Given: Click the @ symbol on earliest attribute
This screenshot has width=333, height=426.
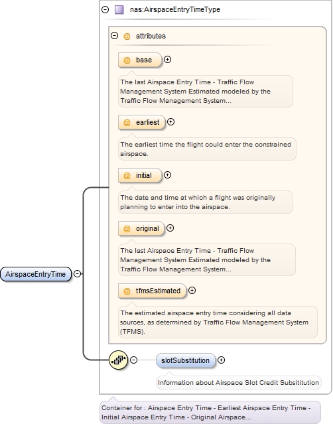Looking at the screenshot, I should (x=127, y=123).
